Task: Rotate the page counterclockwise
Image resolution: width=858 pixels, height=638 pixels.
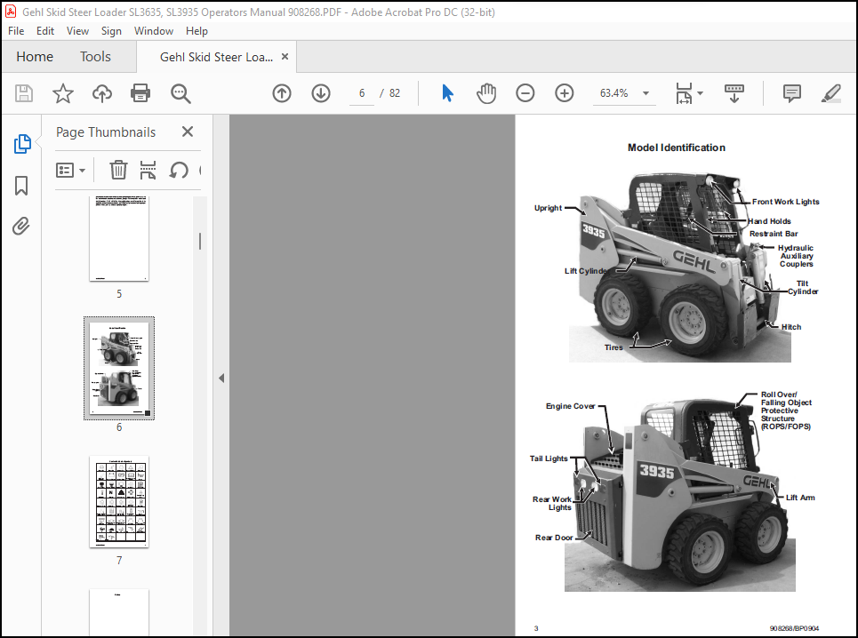Action: point(179,170)
